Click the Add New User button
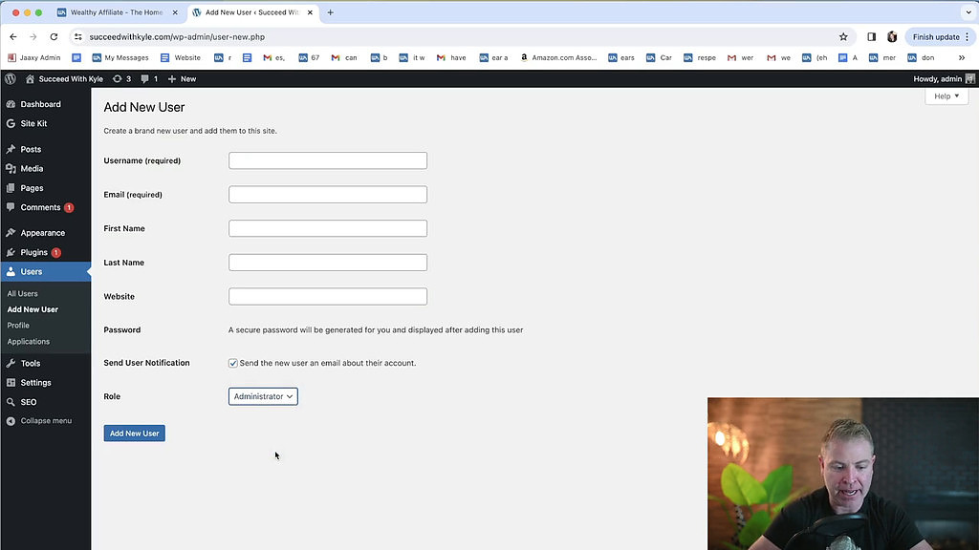Viewport: 979px width, 550px height. pyautogui.click(x=134, y=433)
